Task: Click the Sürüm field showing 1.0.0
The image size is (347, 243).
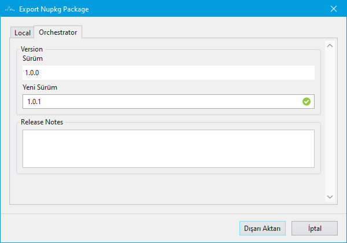Action: click(168, 73)
